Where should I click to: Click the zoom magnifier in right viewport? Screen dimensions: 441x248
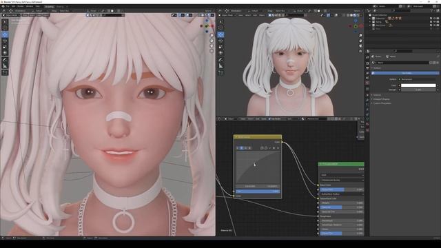(360, 36)
